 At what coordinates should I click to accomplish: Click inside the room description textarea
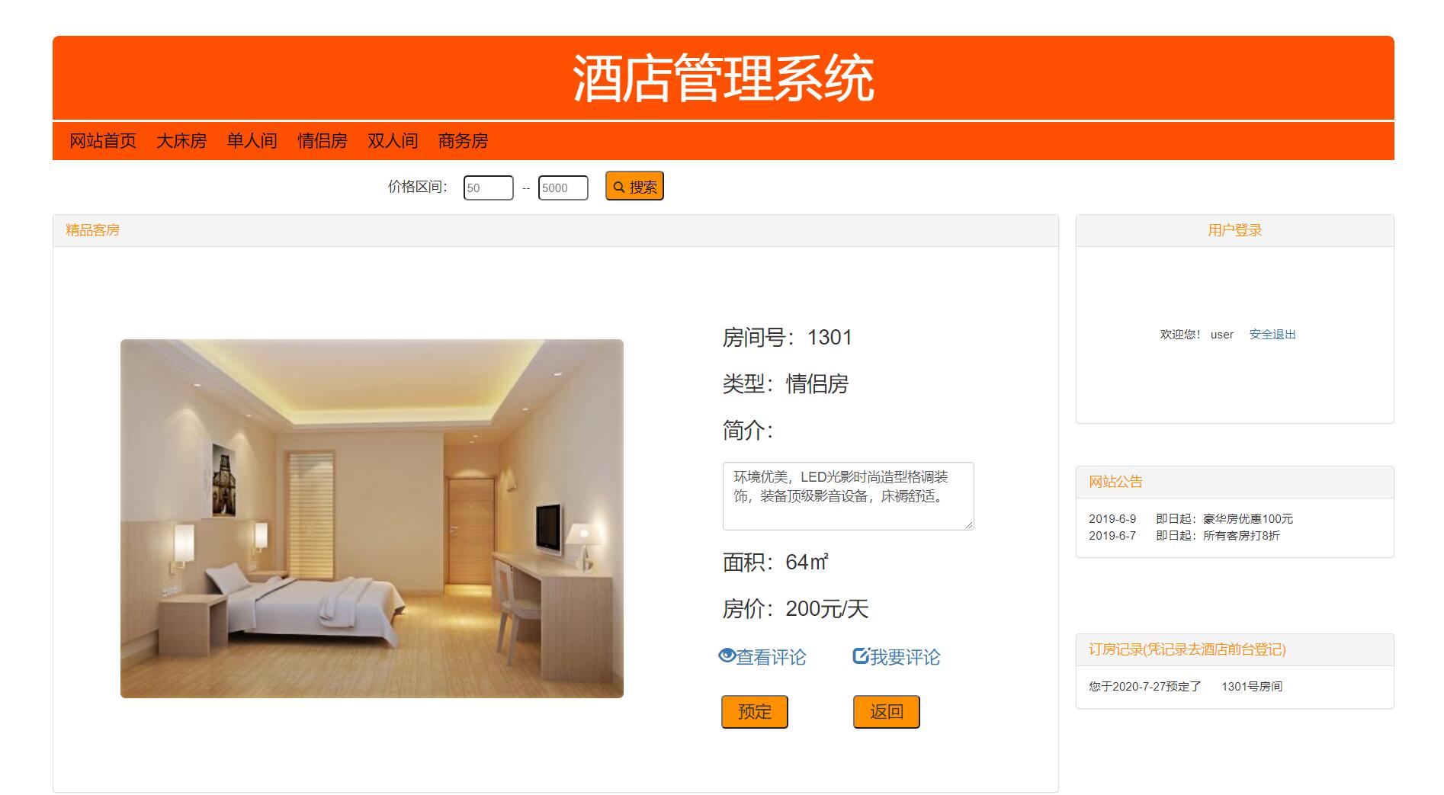(849, 495)
